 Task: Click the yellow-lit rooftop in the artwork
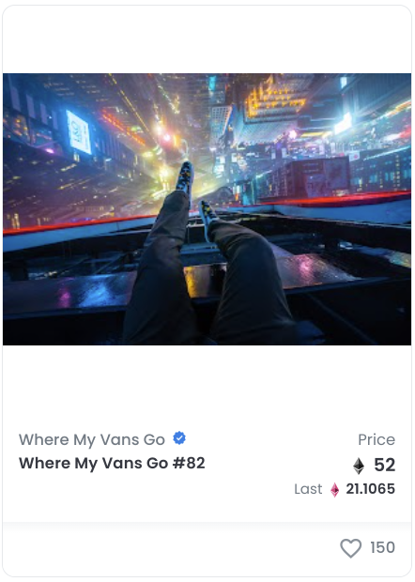tap(275, 98)
